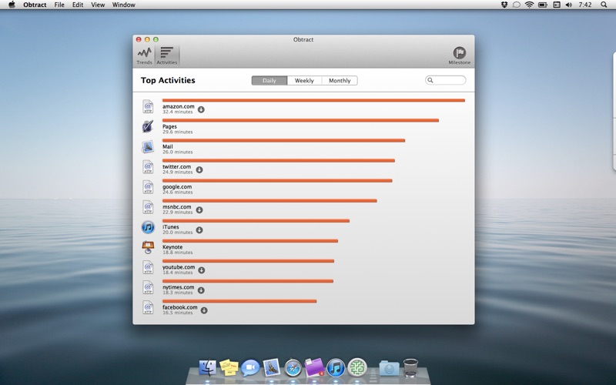Click the volume menu bar icon
Viewport: 616px width, 385px height.
(x=569, y=5)
